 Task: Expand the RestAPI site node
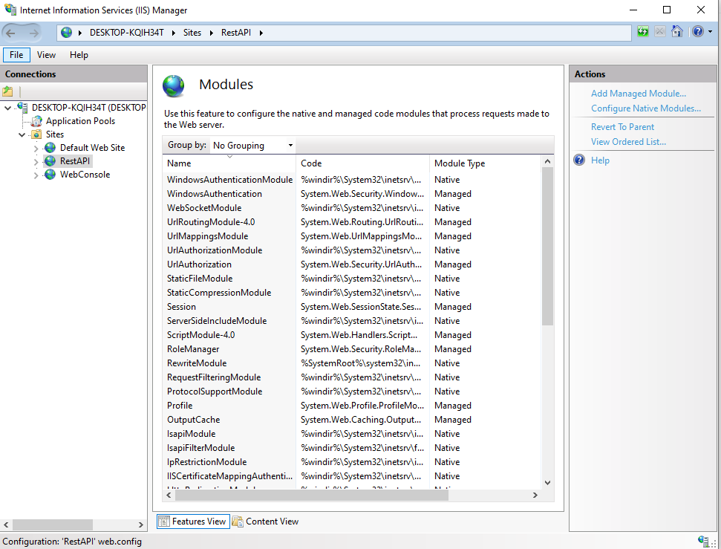[x=36, y=161]
